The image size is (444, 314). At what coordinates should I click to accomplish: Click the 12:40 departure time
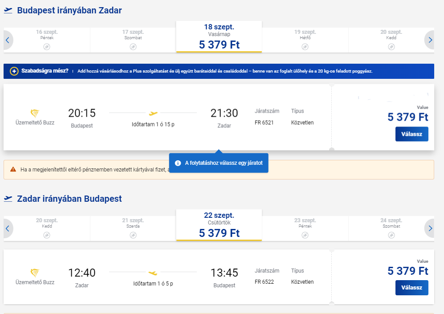82,273
